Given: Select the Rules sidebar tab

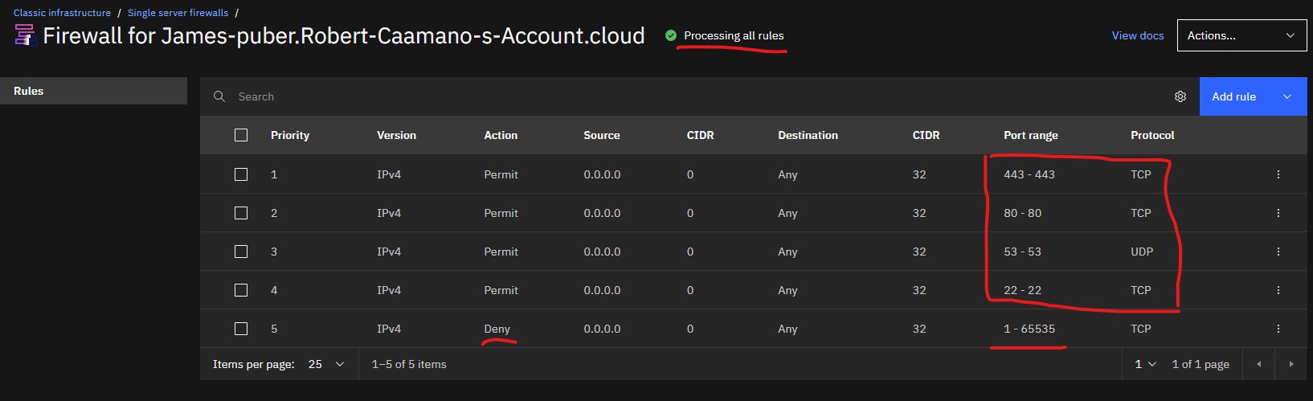Looking at the screenshot, I should tap(93, 91).
